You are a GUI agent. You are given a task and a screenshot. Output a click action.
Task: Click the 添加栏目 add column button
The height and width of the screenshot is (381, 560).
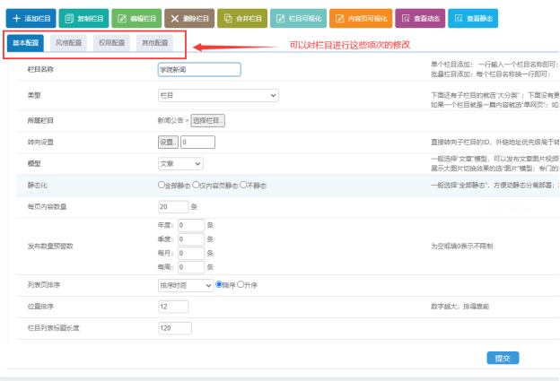(x=31, y=18)
